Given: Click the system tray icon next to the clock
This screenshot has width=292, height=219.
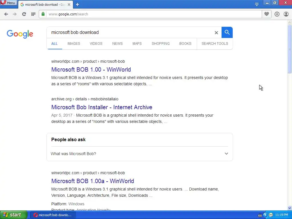Looking at the screenshot, I should click(271, 215).
